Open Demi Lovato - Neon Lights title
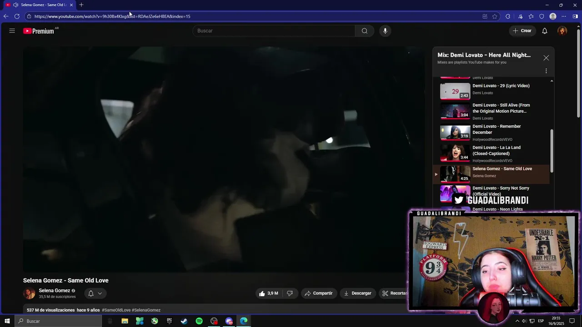The width and height of the screenshot is (582, 327). click(497, 209)
